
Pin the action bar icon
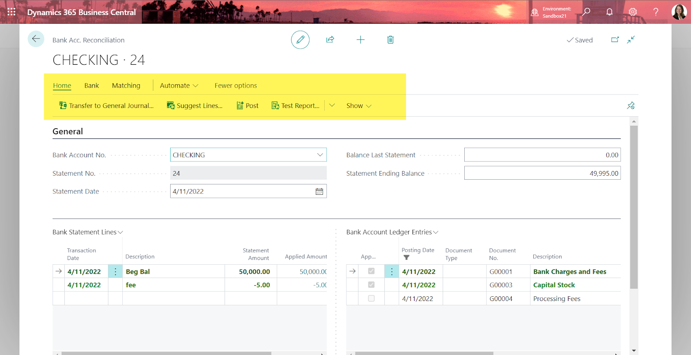coord(631,105)
